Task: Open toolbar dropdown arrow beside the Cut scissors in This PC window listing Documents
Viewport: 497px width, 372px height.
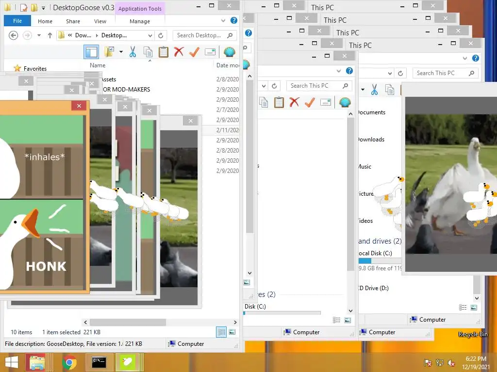Action: [363, 90]
